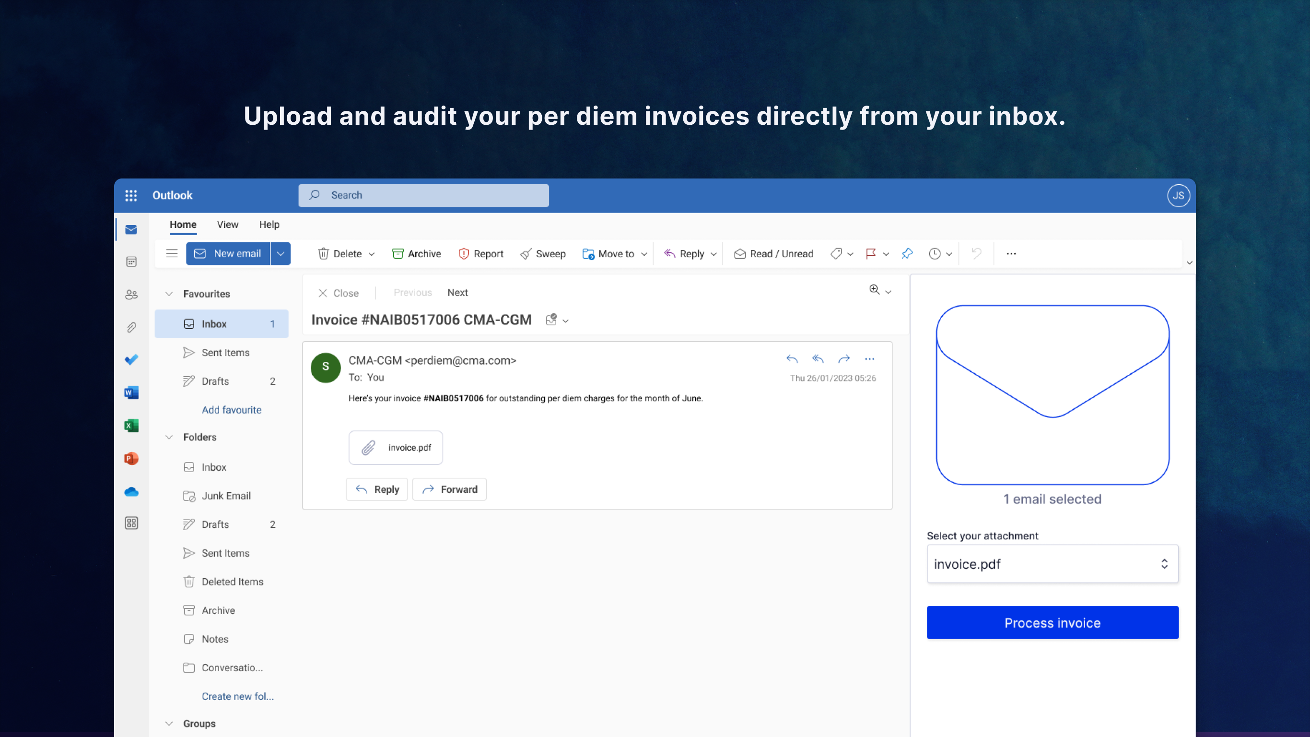
Task: Launch PowerPoint from the app rail
Action: [x=131, y=459]
